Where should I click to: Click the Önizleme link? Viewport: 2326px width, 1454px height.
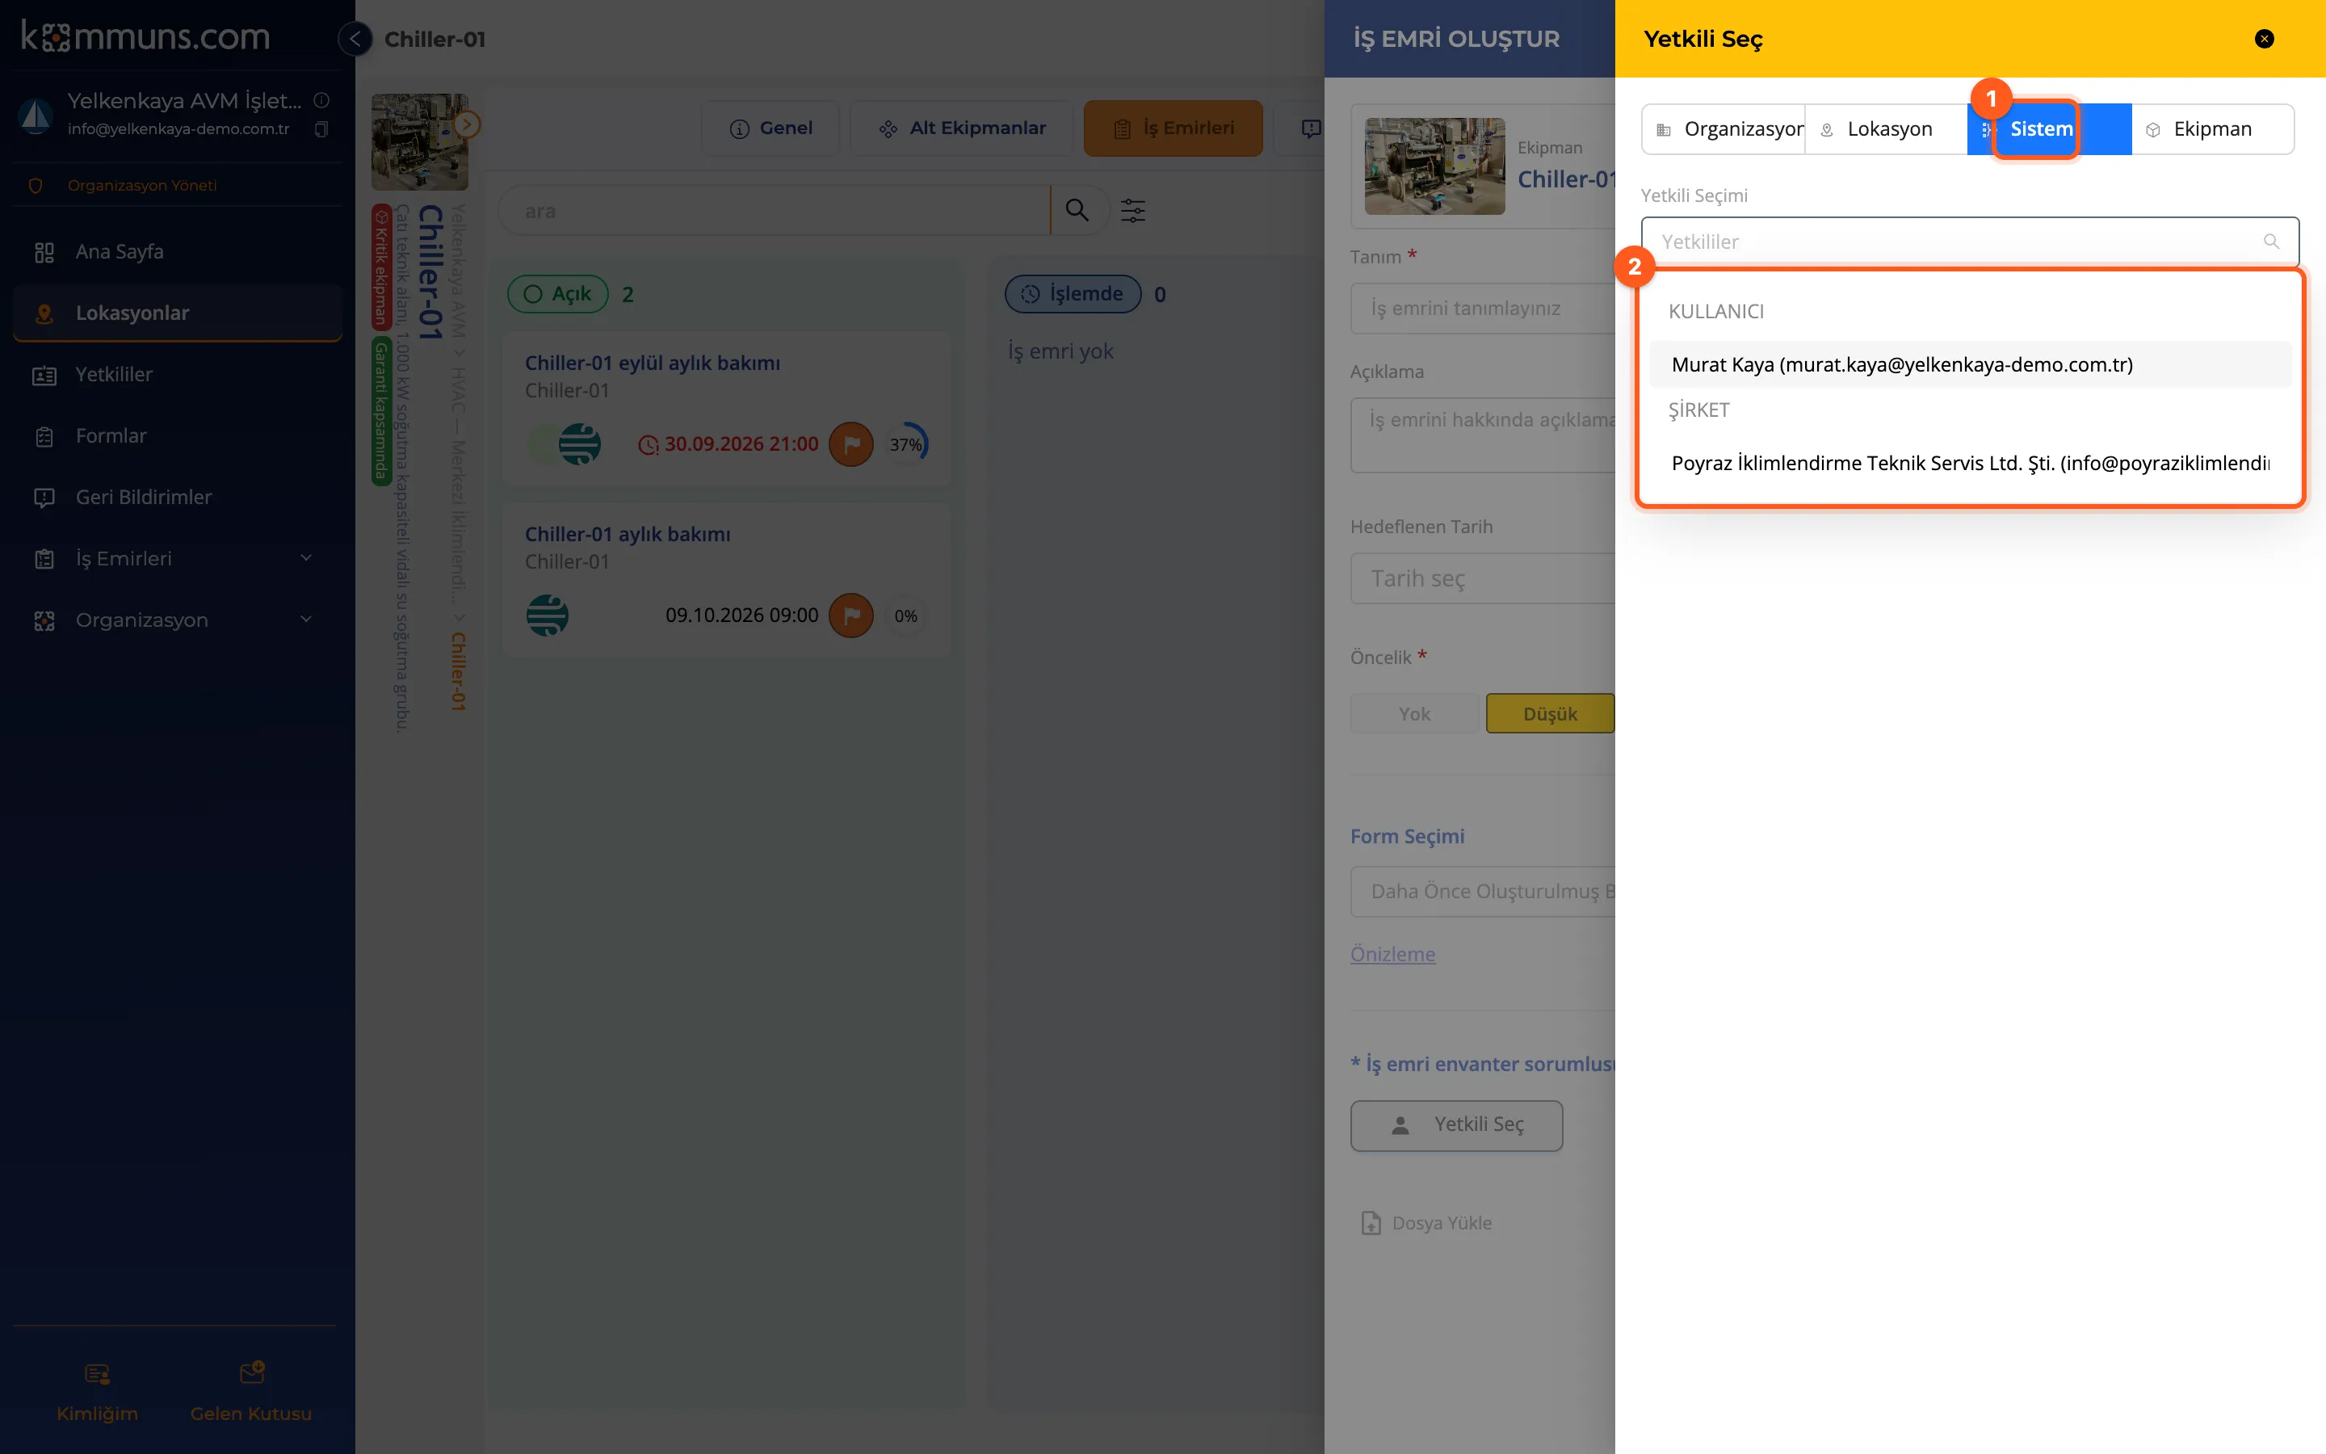coord(1392,954)
